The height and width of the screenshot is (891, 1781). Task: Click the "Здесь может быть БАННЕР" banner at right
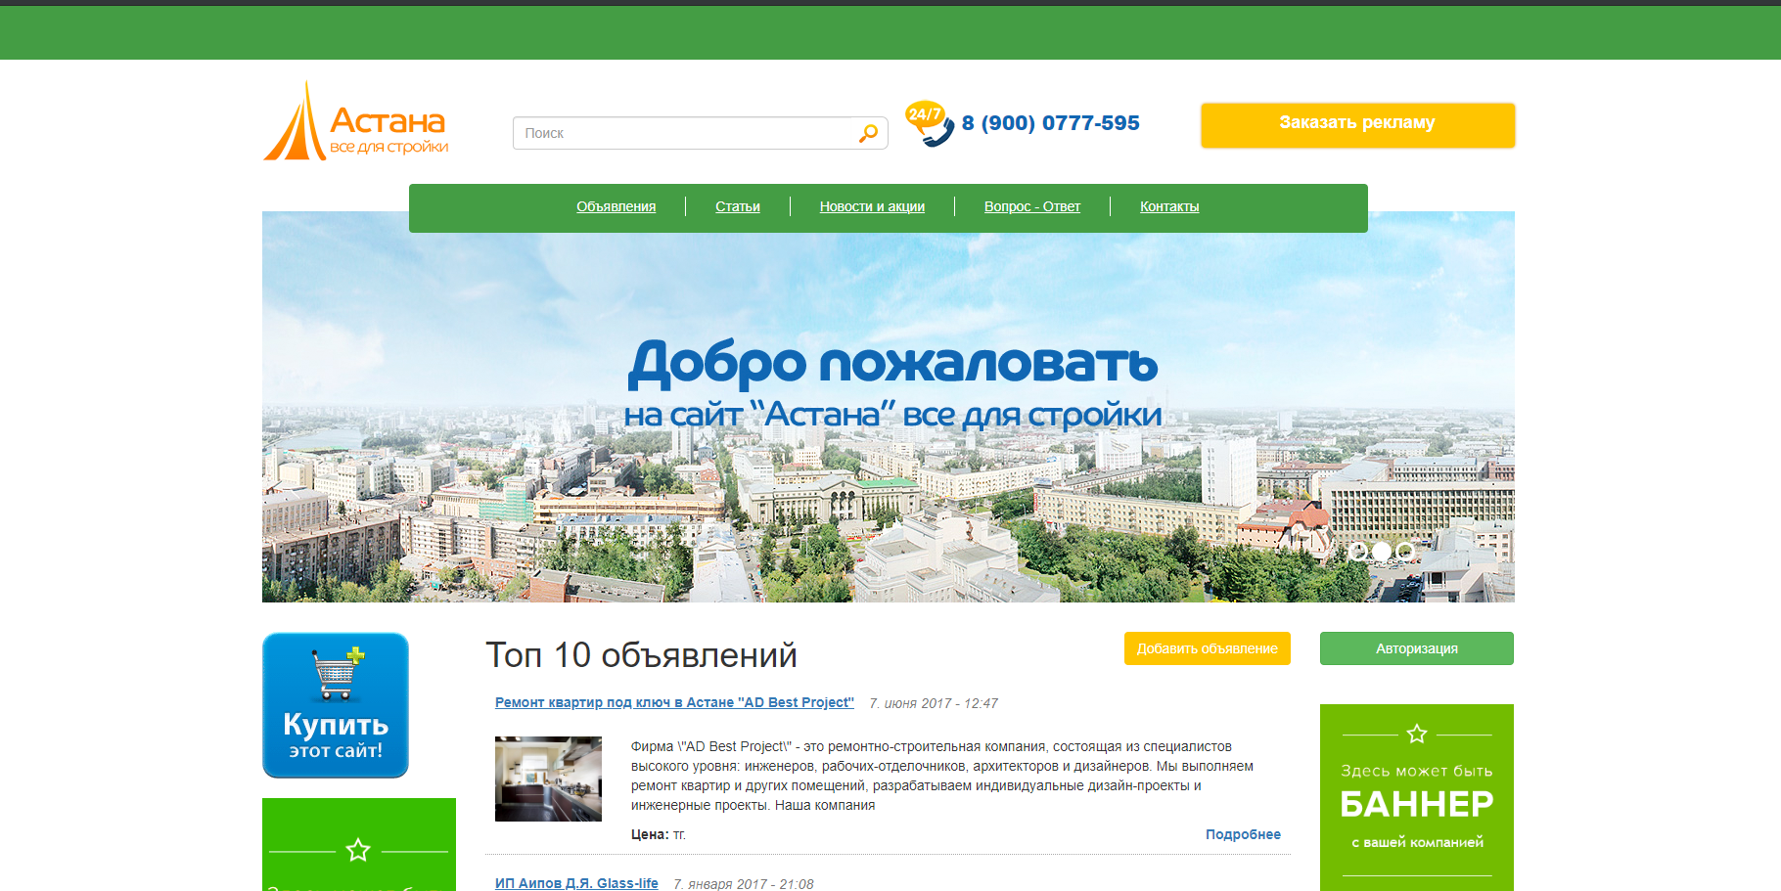[1417, 797]
